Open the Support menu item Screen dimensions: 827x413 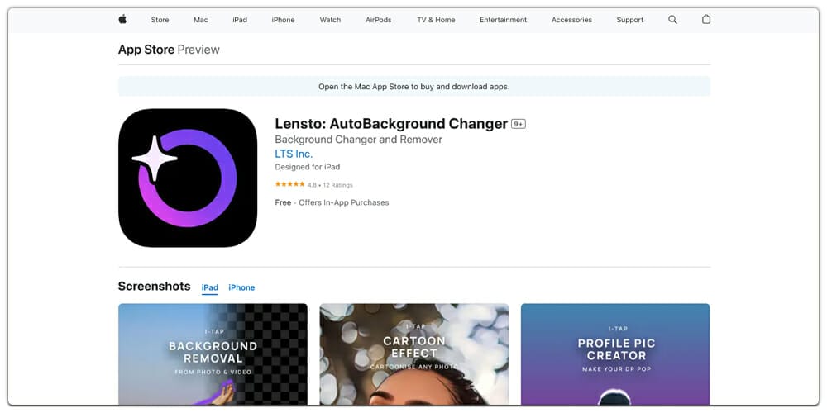pyautogui.click(x=629, y=20)
